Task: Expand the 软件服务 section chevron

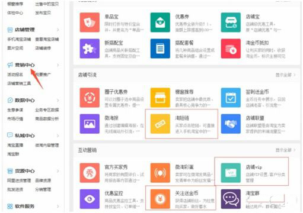Action: pos(58,206)
